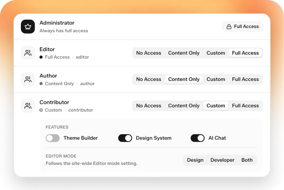Click the AI Chat label
The image size is (284, 190).
click(x=217, y=138)
